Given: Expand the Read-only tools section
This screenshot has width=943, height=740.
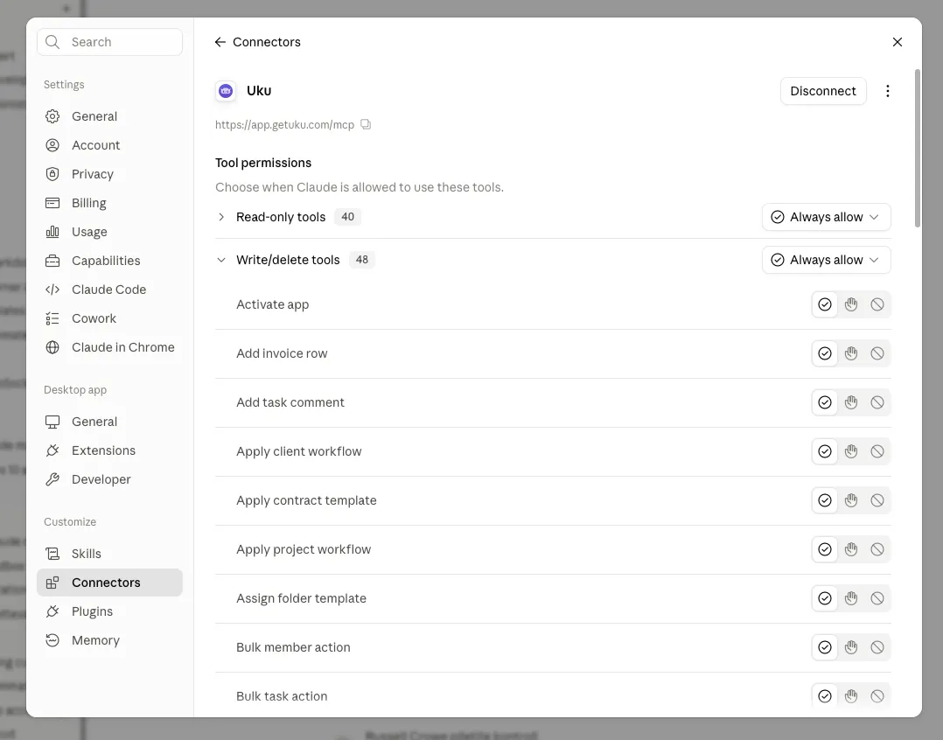Looking at the screenshot, I should 221,217.
